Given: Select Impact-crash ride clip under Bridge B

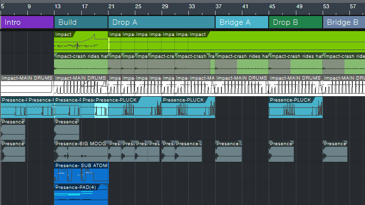Looking at the screenshot, I should tap(344, 64).
